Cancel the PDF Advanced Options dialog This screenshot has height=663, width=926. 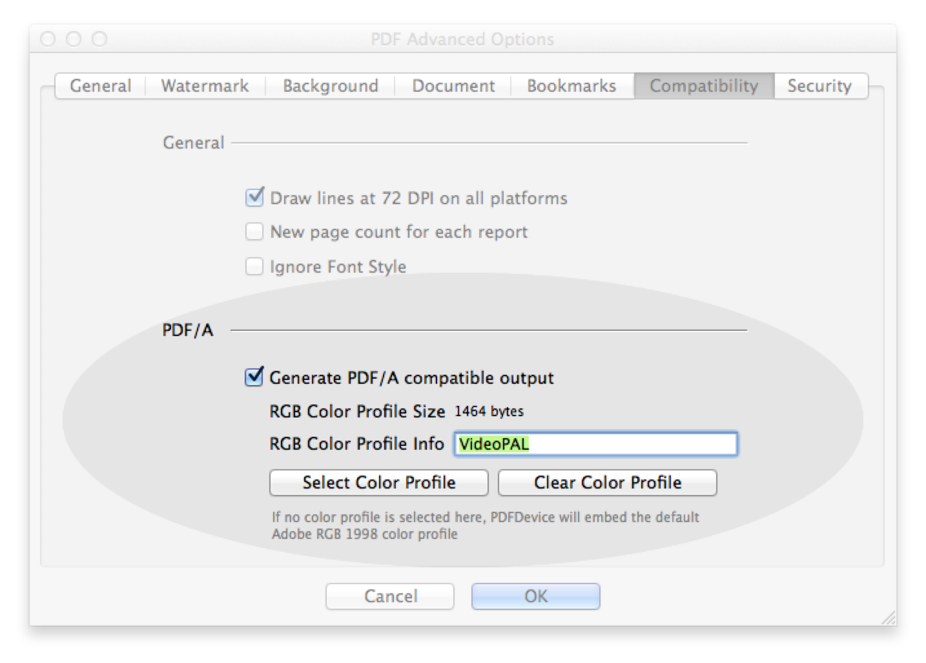point(390,596)
